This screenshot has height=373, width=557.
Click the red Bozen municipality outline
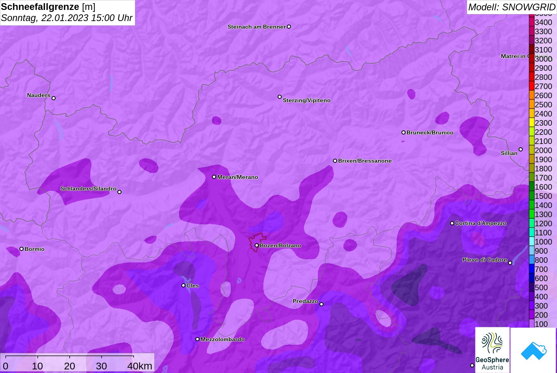point(258,242)
